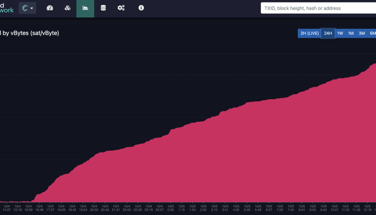This screenshot has width=376, height=215.
Task: Choose the 3M chart range
Action: (x=362, y=33)
